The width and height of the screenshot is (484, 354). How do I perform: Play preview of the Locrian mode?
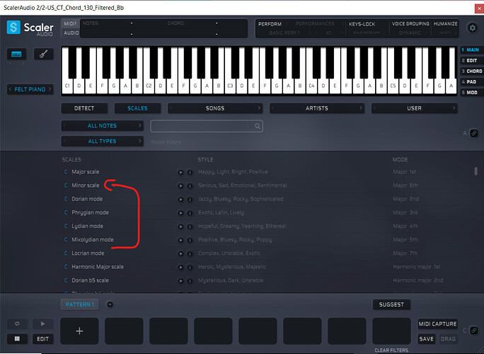click(x=180, y=253)
